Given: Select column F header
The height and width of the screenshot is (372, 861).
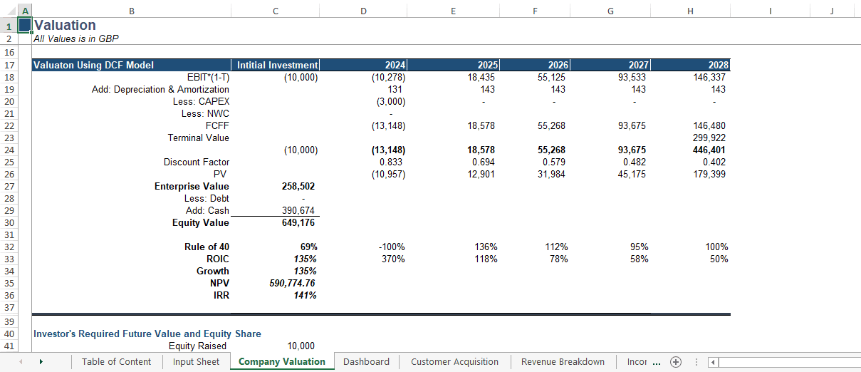Looking at the screenshot, I should (x=535, y=11).
